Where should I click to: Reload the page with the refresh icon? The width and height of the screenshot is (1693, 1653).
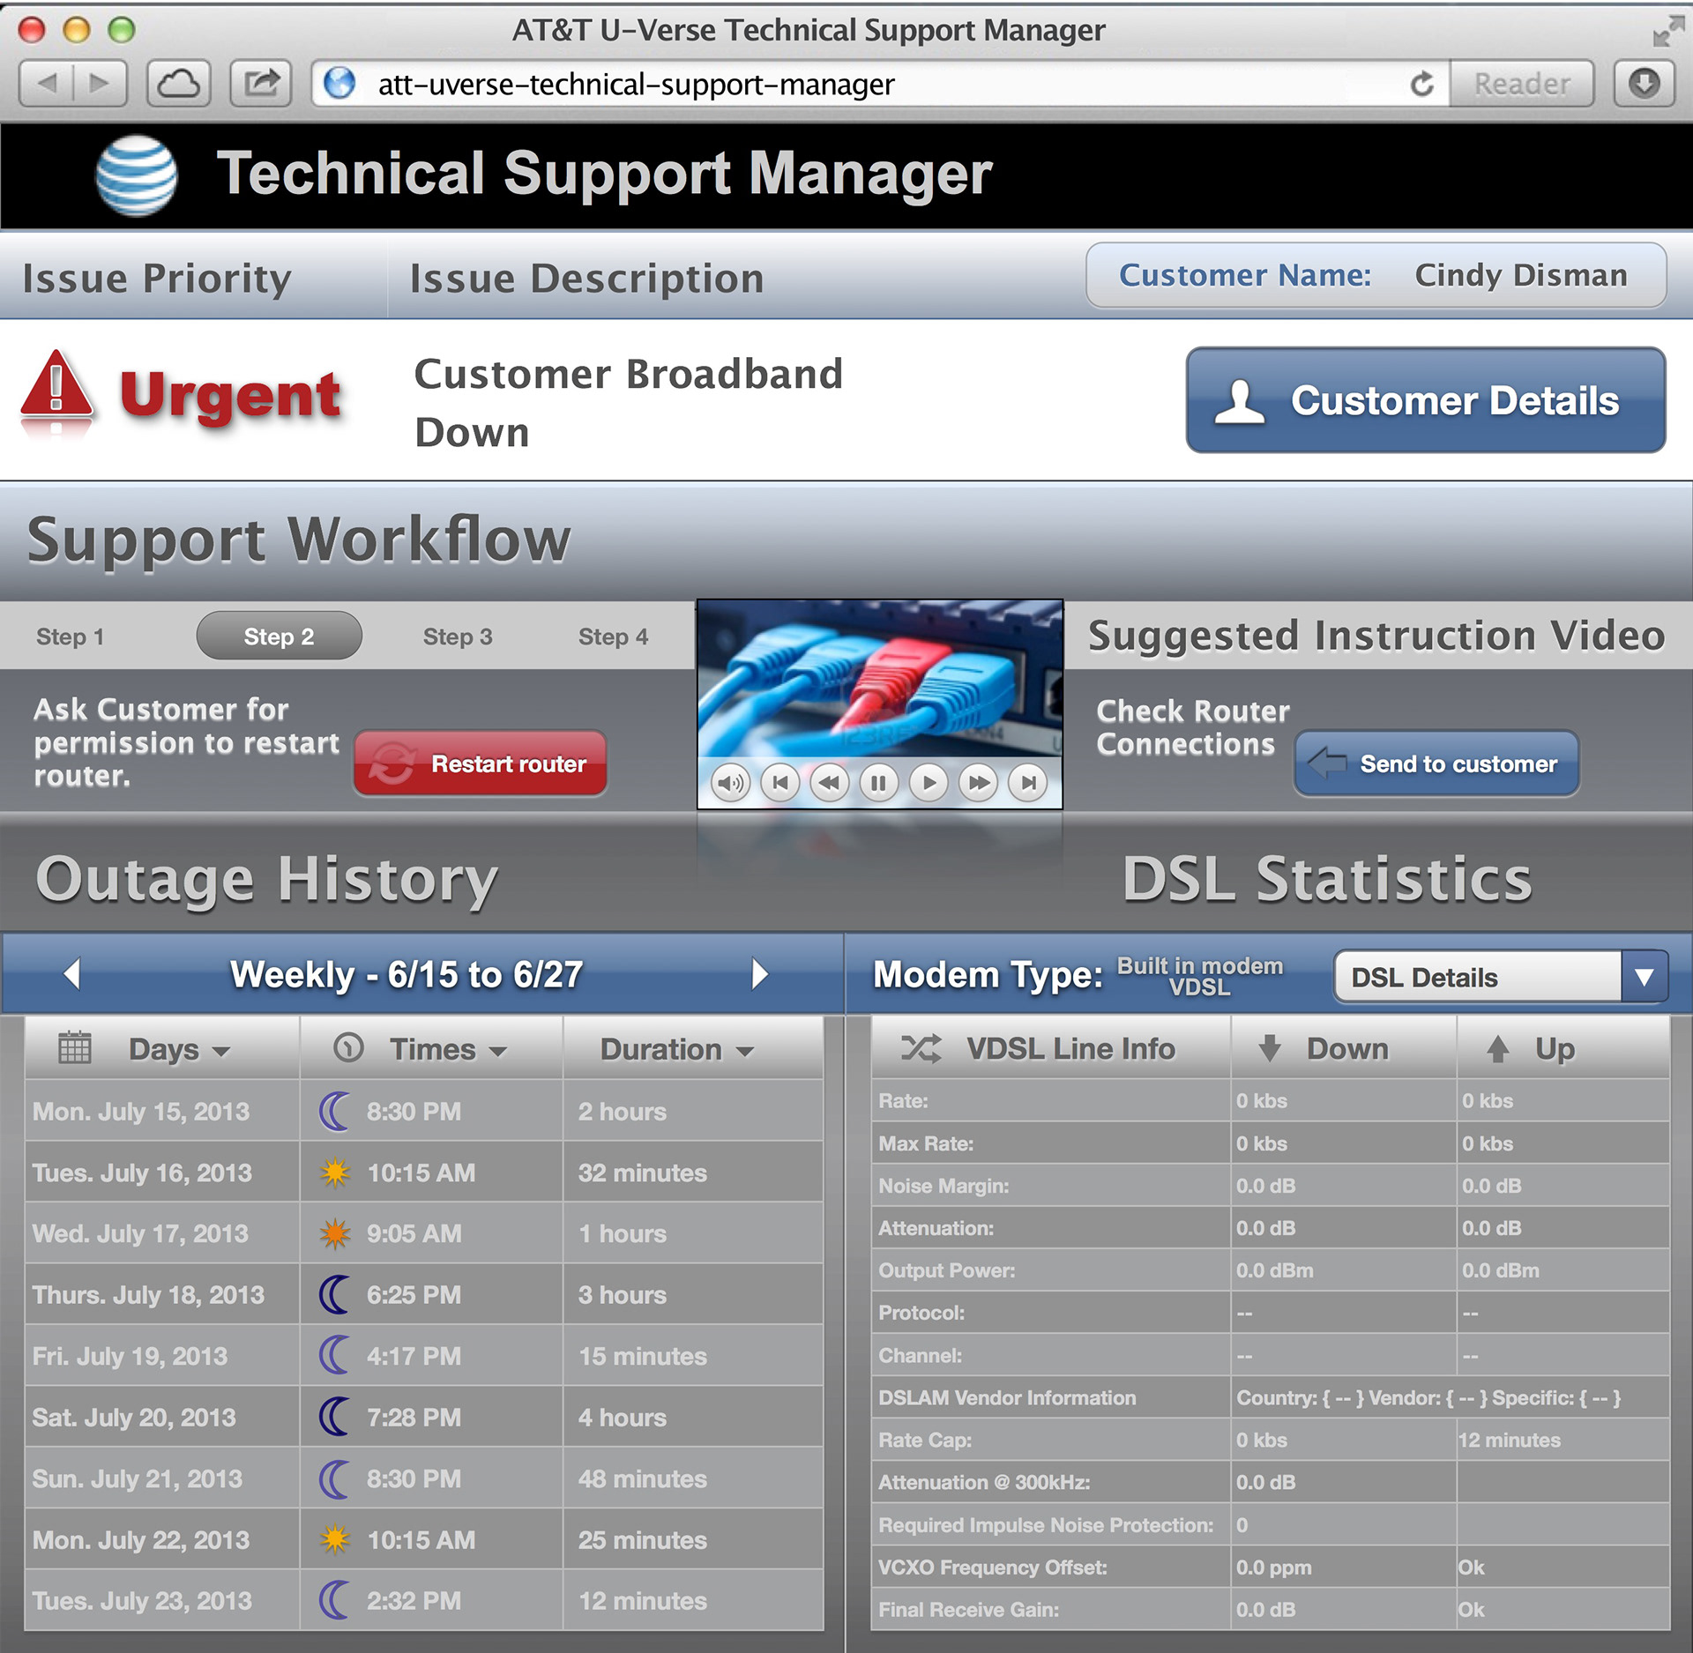[1421, 85]
